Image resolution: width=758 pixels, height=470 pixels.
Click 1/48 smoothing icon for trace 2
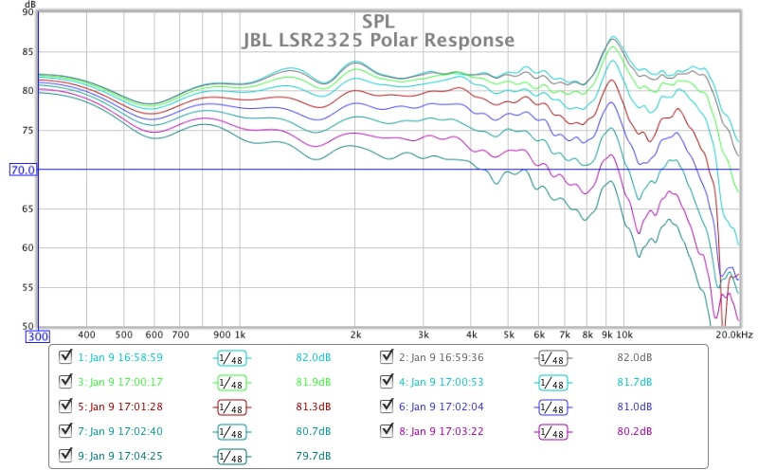(553, 358)
